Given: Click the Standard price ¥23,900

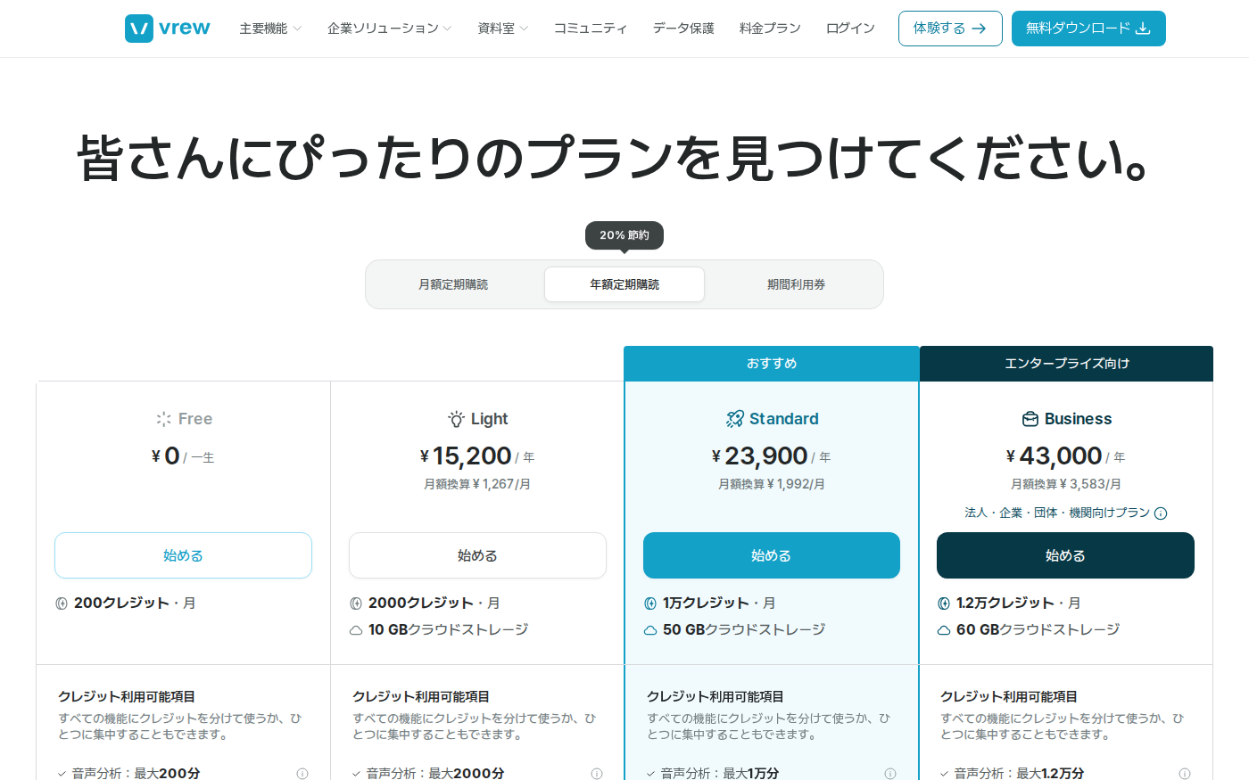Looking at the screenshot, I should [x=759, y=456].
